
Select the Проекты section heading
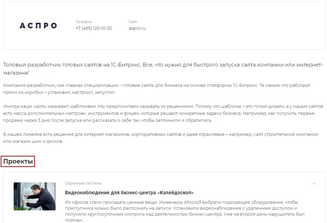point(18,161)
